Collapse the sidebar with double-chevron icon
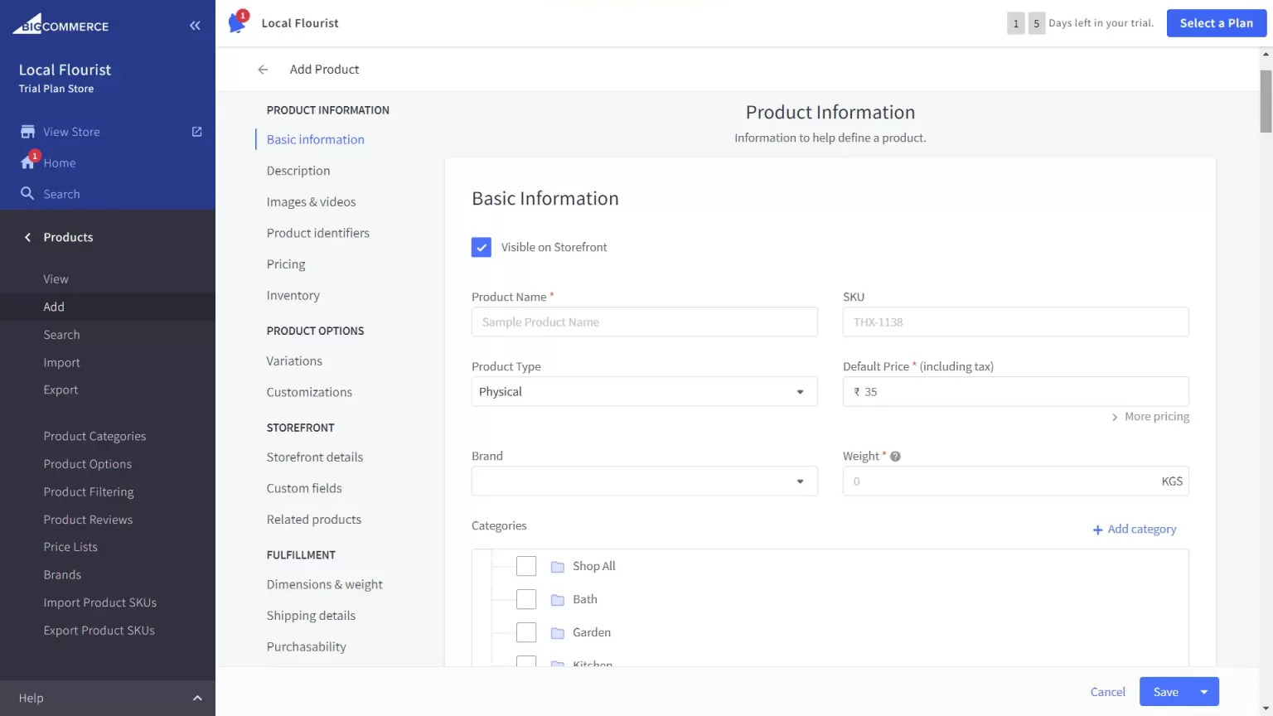The width and height of the screenshot is (1273, 716). tap(195, 26)
